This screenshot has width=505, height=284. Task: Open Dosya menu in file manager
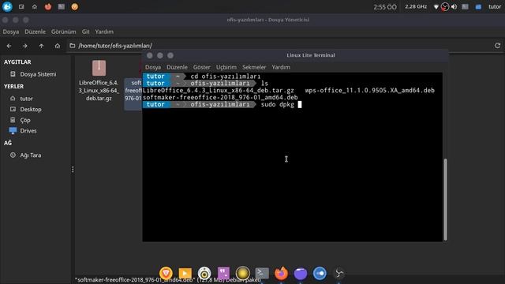pos(11,32)
